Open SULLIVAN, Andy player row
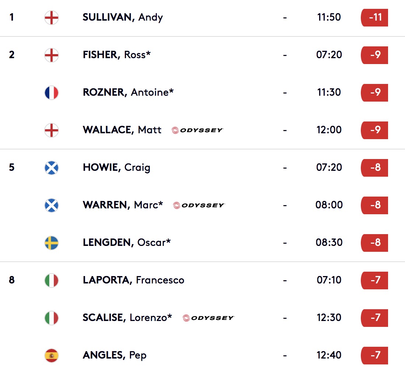 [x=202, y=18]
